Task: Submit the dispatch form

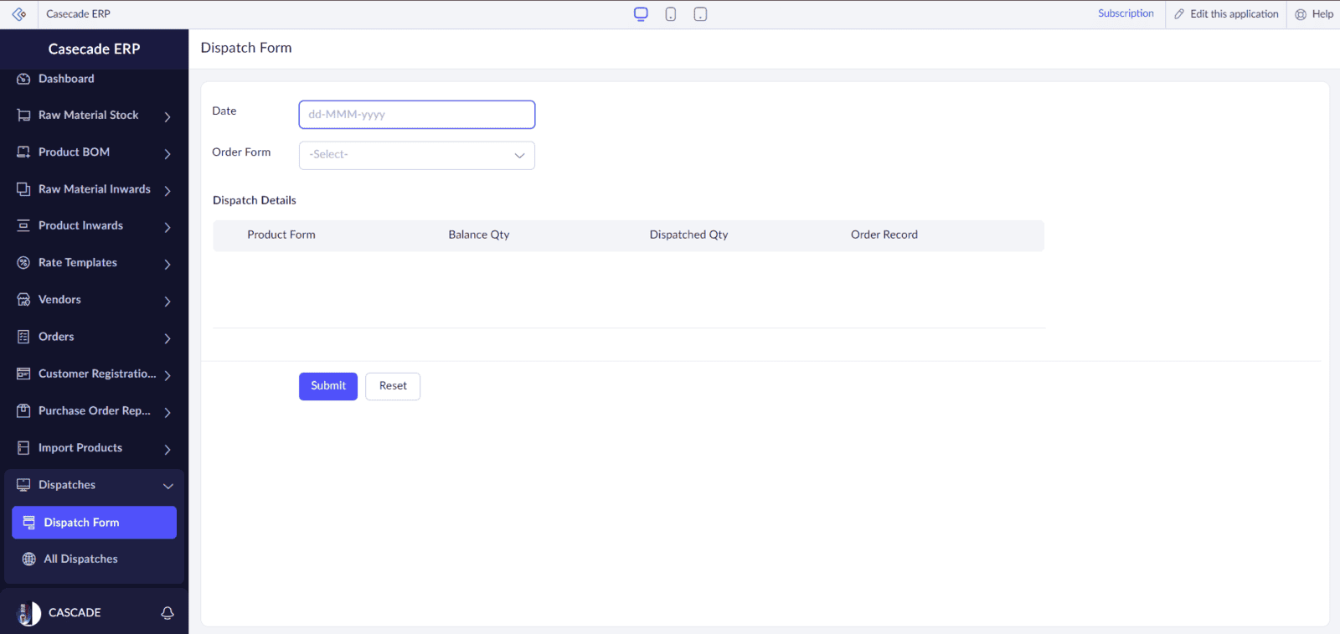Action: pyautogui.click(x=328, y=386)
